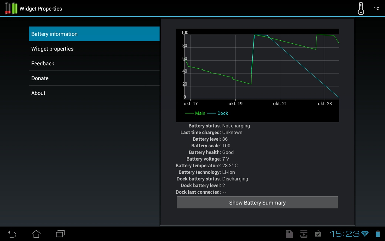The image size is (385, 241).
Task: Open the Widget properties section
Action: [x=94, y=49]
